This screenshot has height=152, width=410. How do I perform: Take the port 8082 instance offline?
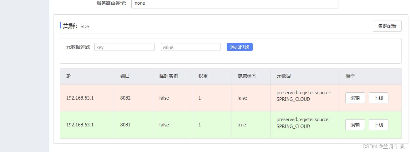[x=378, y=98]
